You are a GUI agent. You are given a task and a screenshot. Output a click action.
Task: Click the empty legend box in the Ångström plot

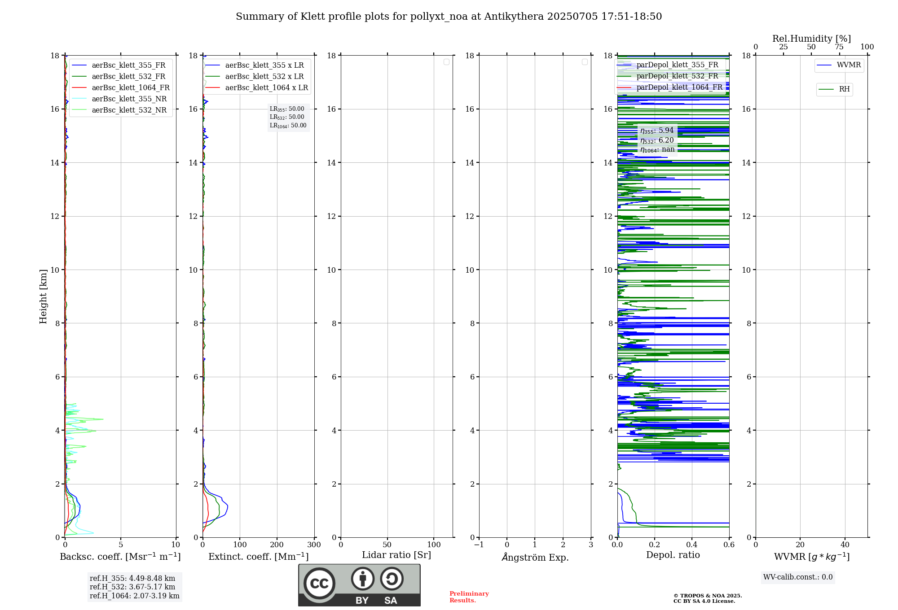pyautogui.click(x=585, y=62)
